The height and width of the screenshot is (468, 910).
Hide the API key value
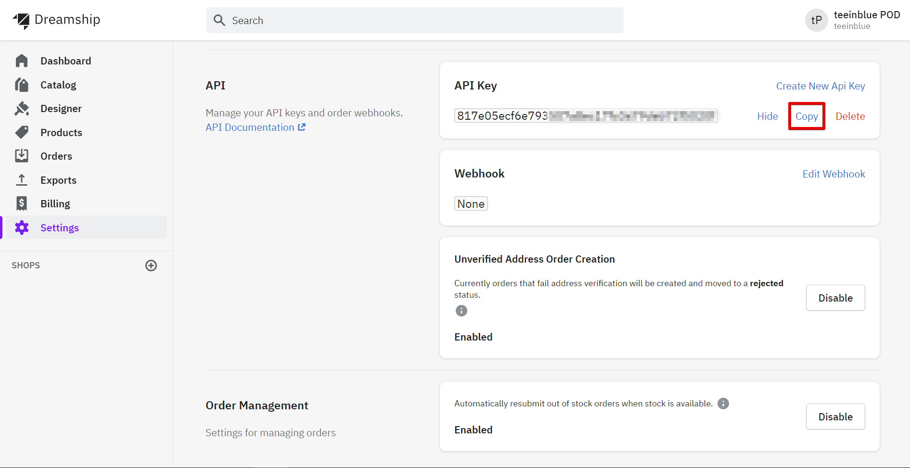point(767,116)
